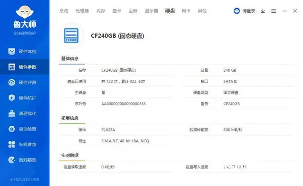Click the 数据传输率 label
This screenshot has height=186, width=303.
(x=199, y=130)
